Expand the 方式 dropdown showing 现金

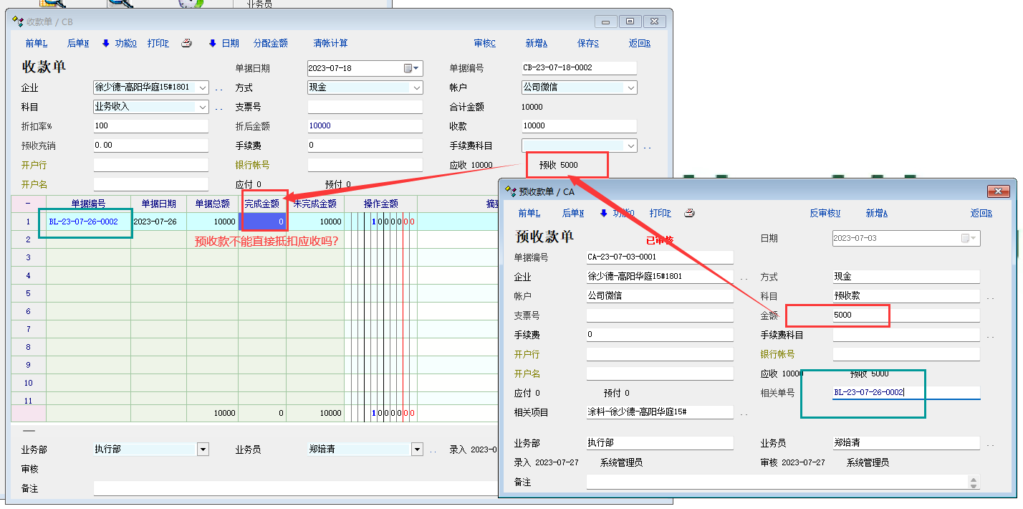click(x=416, y=87)
